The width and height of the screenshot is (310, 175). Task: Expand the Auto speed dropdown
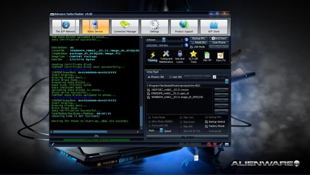[x=161, y=130]
